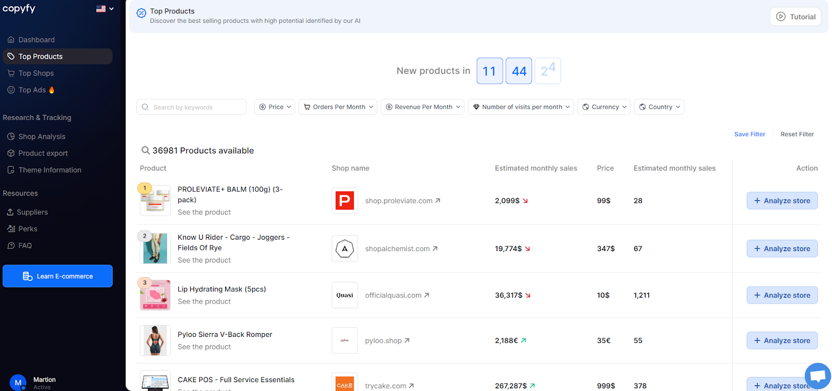Click Save Filter link
832x391 pixels.
click(750, 134)
